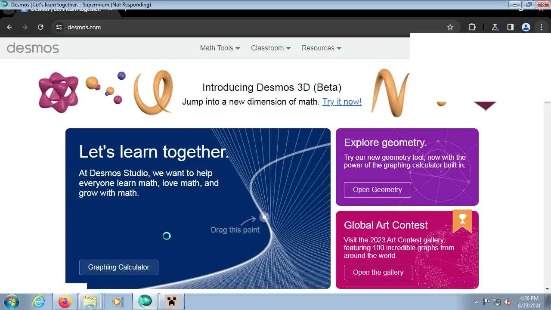Viewport: 551px width, 310px height.
Task: Click the vertical scrollbar thumb
Action: pyautogui.click(x=547, y=103)
